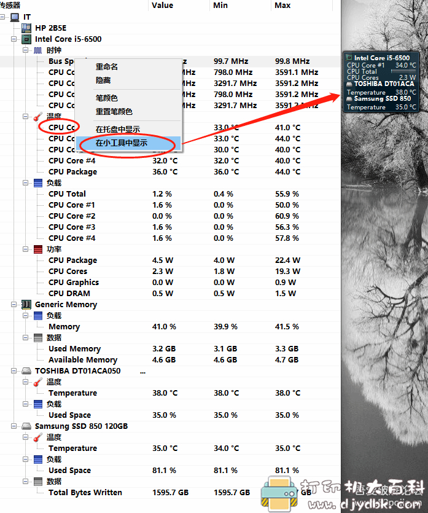Click the CPU icon in the desktop gadget
Viewport: 428px width, 513px height.
tap(349, 58)
